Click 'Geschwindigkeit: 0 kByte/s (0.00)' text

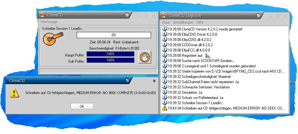pos(114,48)
